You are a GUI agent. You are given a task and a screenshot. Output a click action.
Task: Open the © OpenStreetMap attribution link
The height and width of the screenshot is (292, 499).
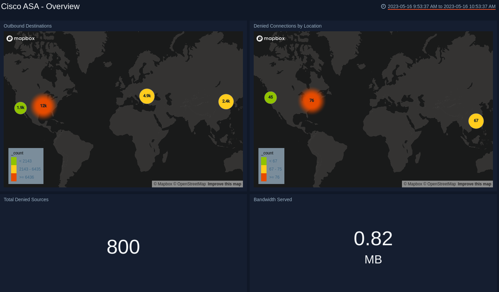pos(190,184)
